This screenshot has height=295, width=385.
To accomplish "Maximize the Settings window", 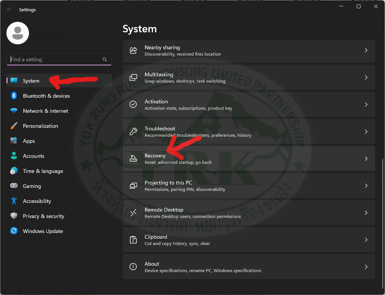I will pyautogui.click(x=359, y=6).
